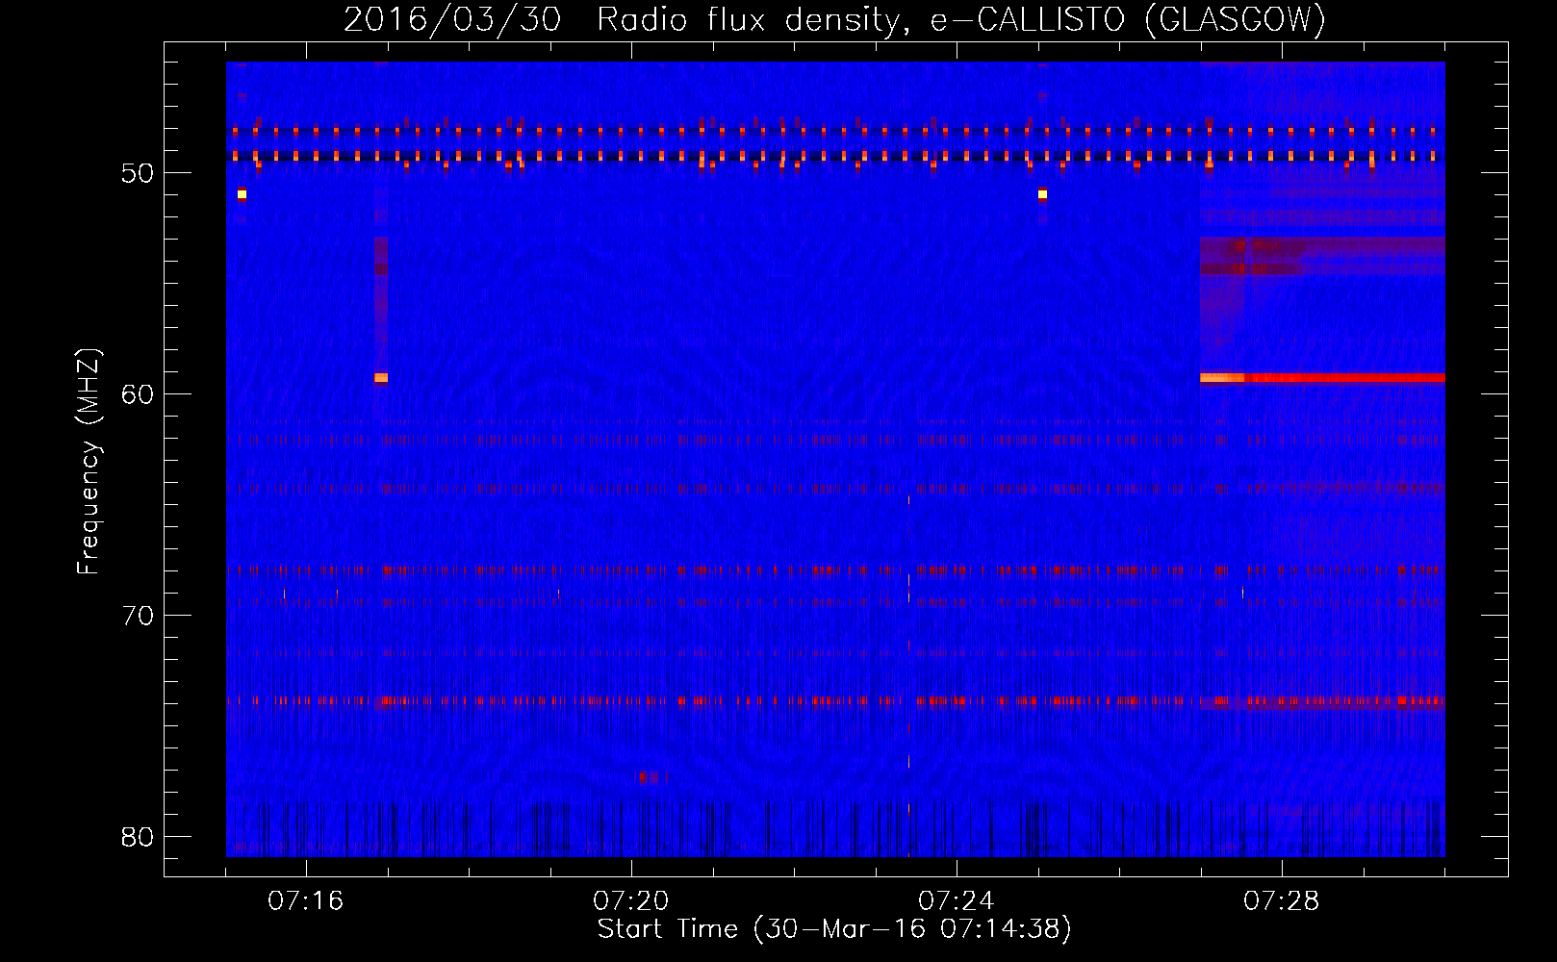Click the 07:16 time axis label
This screenshot has height=962, width=1557.
pyautogui.click(x=306, y=901)
